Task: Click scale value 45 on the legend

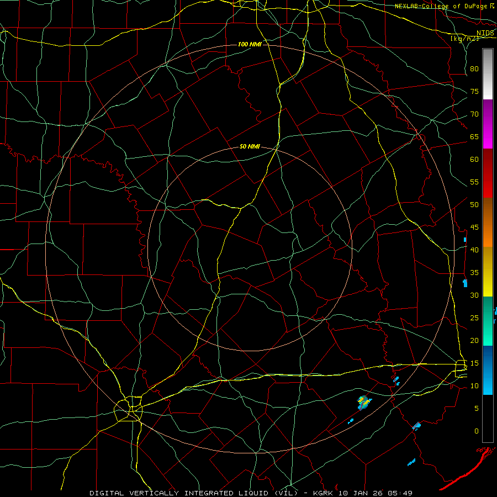Action: tap(474, 228)
